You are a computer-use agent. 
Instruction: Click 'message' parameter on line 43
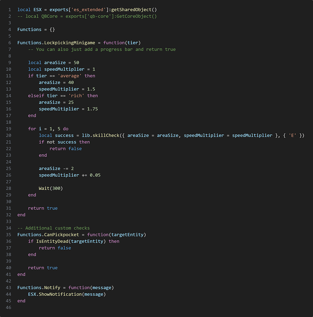(102, 288)
